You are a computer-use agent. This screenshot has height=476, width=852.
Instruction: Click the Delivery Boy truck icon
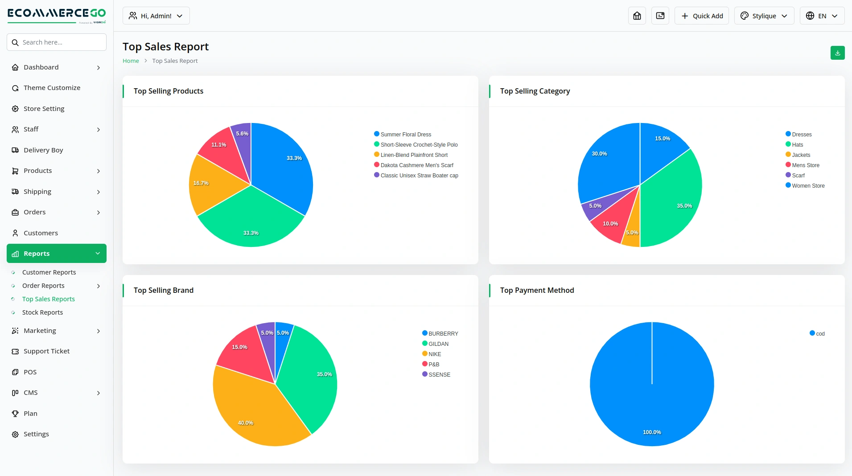point(15,150)
